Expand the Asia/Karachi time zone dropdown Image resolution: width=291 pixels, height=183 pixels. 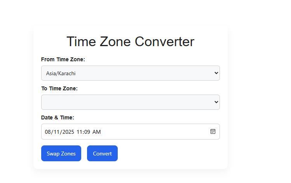click(x=131, y=73)
